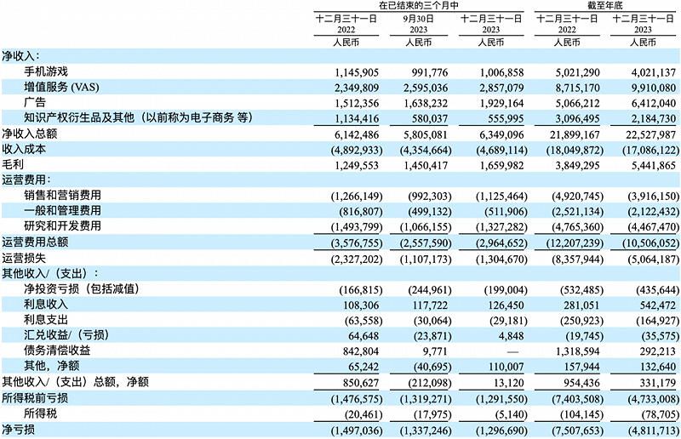681x439 pixels.
Task: Click the value 542,472
Action: [x=657, y=305]
